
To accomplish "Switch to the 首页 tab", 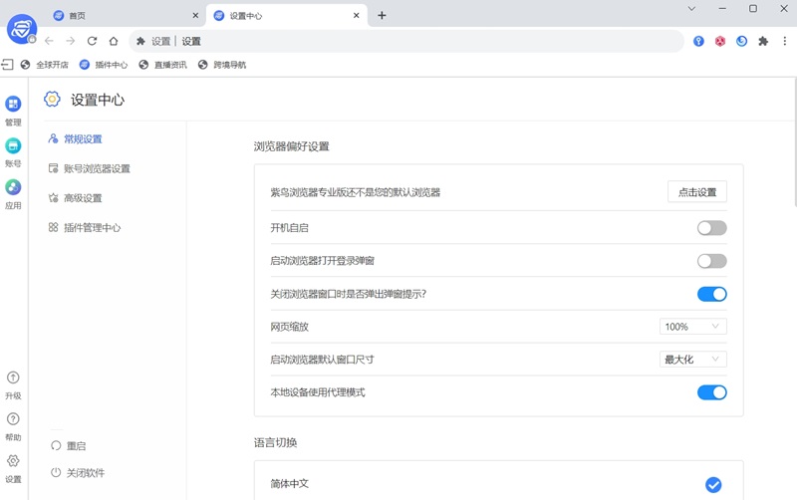I will coord(125,16).
